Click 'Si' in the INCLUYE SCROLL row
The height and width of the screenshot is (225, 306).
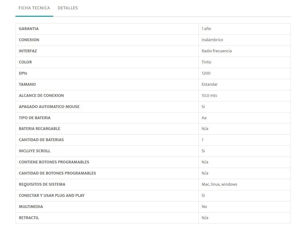click(203, 151)
